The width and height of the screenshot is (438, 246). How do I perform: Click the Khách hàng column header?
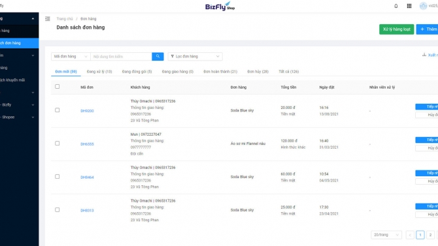(141, 87)
